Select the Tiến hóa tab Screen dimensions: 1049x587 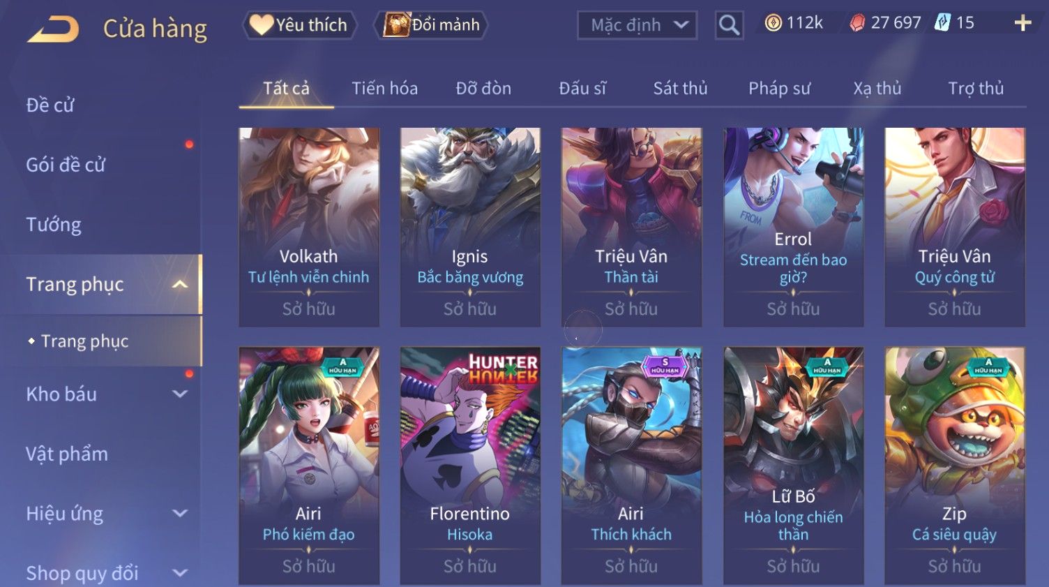click(x=384, y=89)
